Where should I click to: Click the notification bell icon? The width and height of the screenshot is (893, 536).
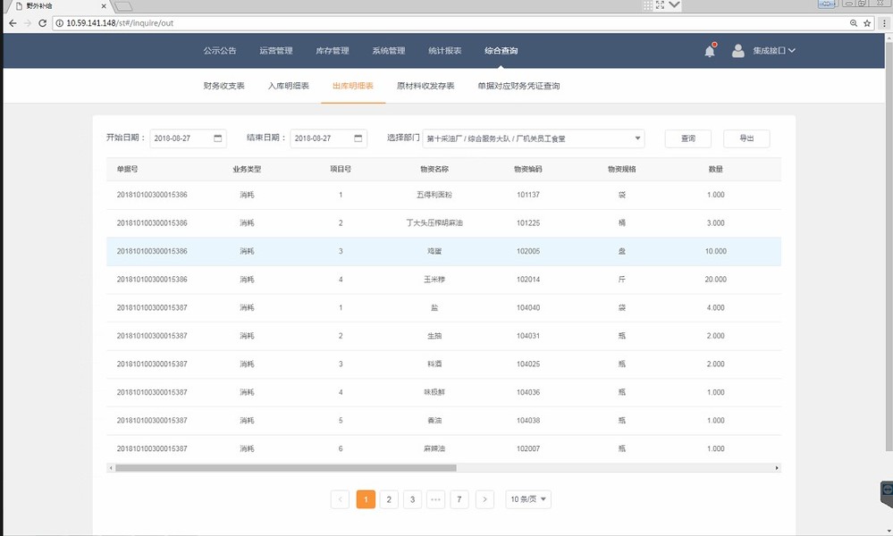pyautogui.click(x=710, y=51)
